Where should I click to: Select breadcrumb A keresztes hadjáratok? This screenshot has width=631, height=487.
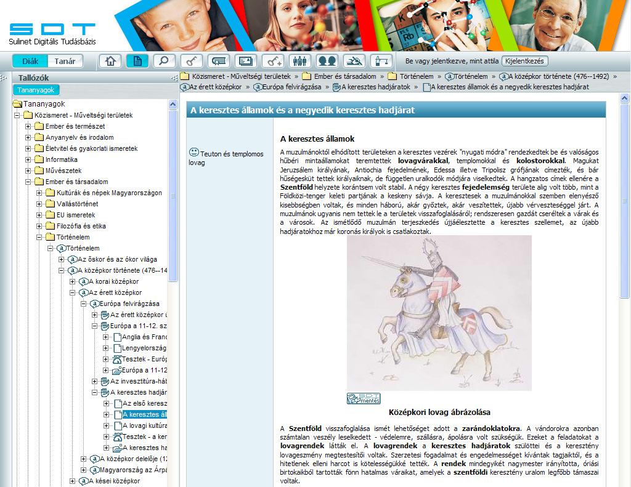(x=375, y=87)
